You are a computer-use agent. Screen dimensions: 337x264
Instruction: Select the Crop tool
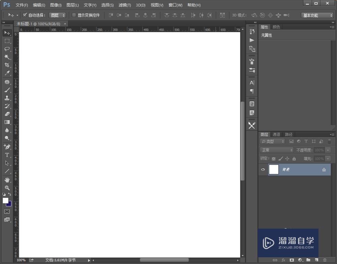7,65
